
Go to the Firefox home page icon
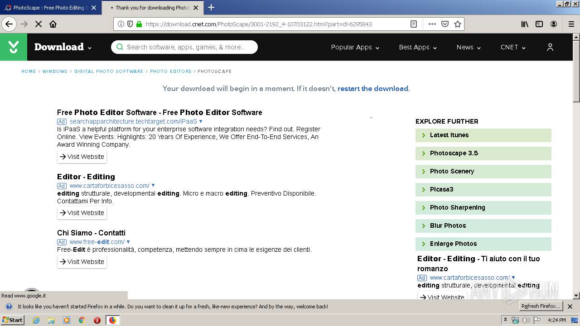point(53,24)
